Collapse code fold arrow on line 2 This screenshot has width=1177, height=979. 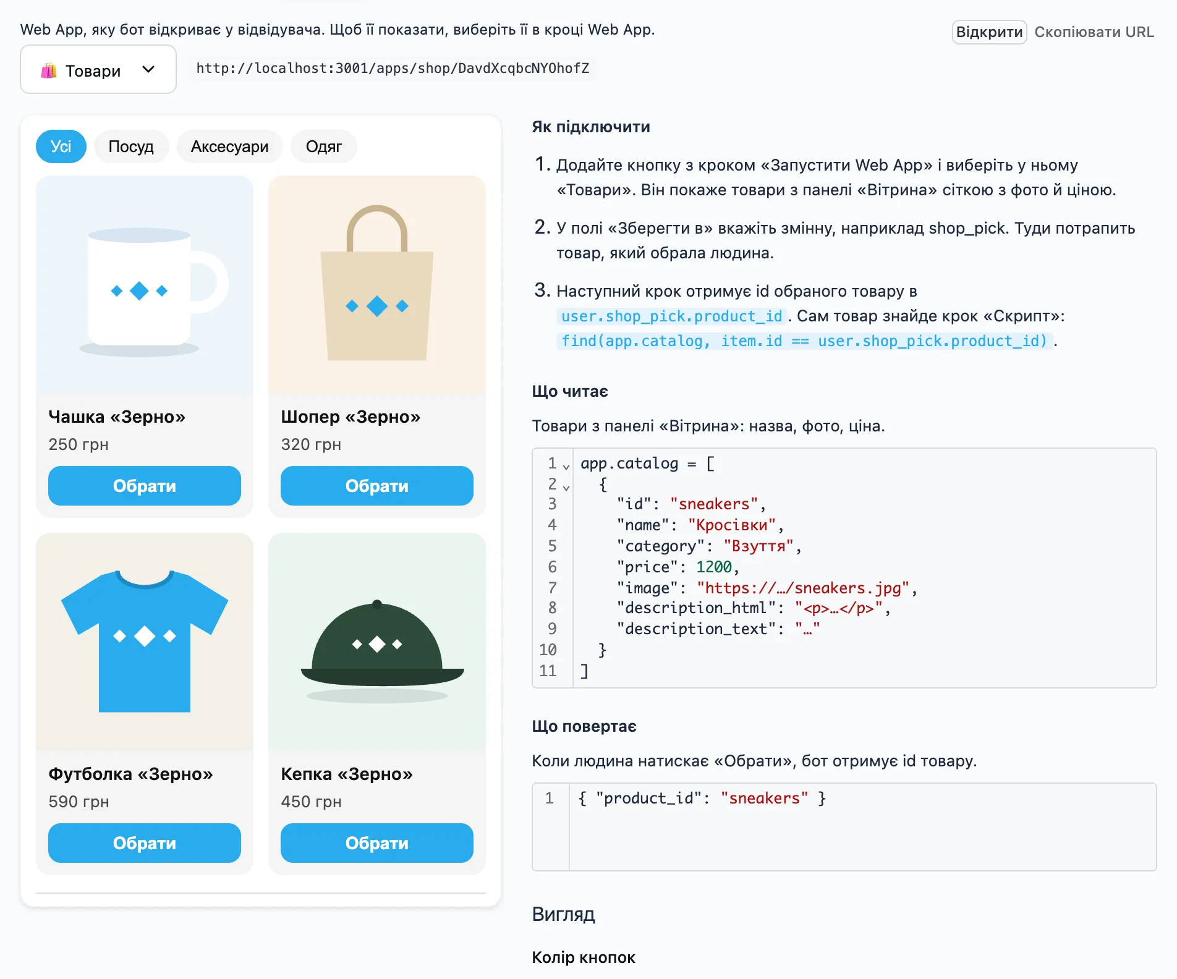pyautogui.click(x=566, y=487)
